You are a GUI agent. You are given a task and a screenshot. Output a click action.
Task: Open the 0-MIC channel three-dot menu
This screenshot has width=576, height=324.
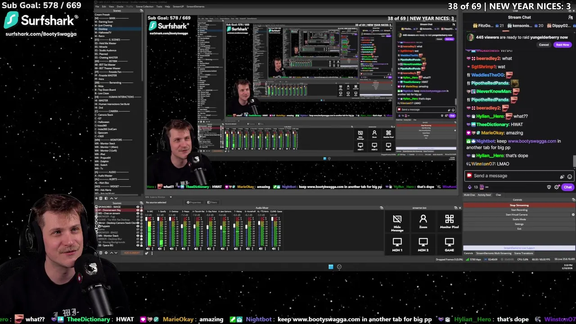click(x=153, y=248)
